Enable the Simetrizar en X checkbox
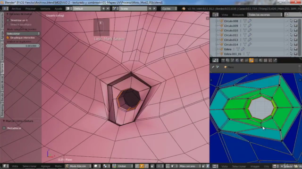Image resolution: width=302 pixels, height=169 pixels. [x=8, y=20]
